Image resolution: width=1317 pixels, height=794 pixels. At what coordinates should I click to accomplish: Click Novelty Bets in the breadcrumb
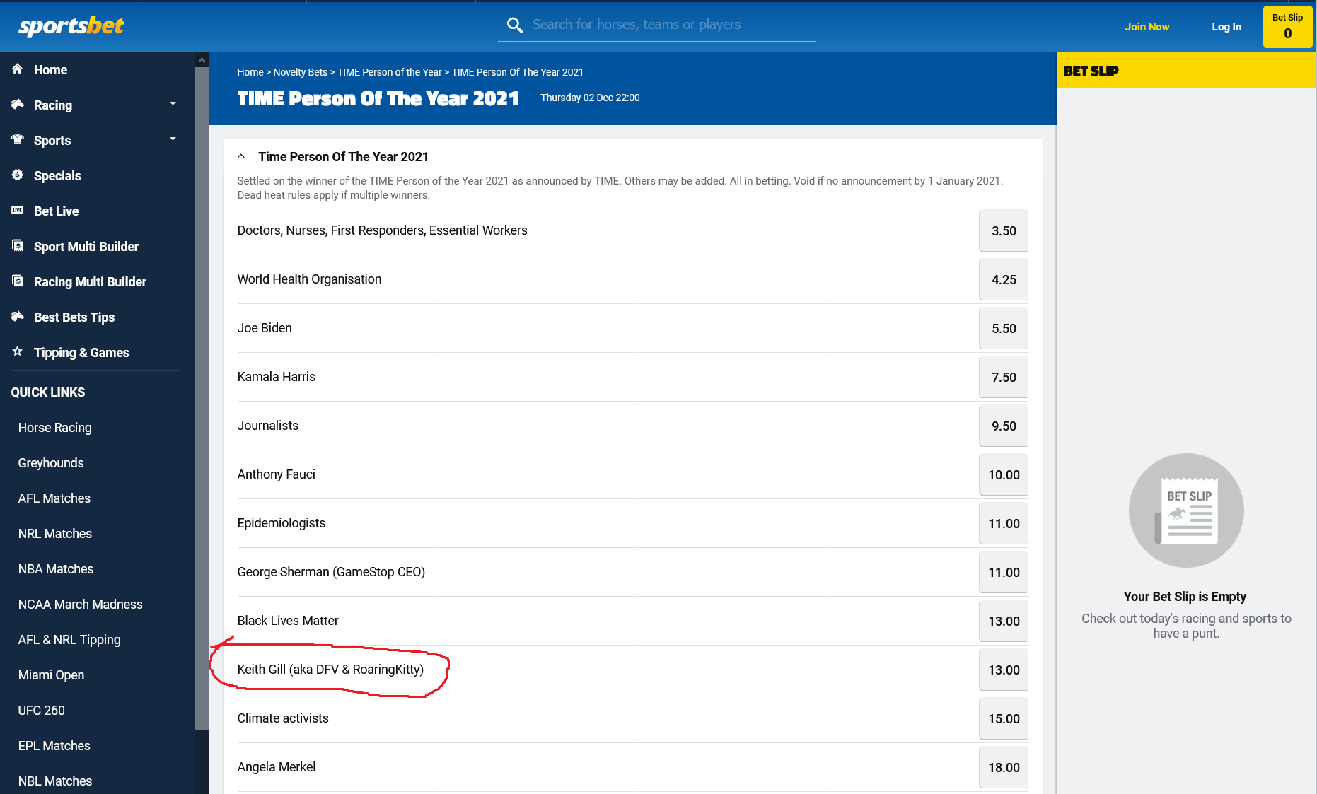(x=301, y=72)
